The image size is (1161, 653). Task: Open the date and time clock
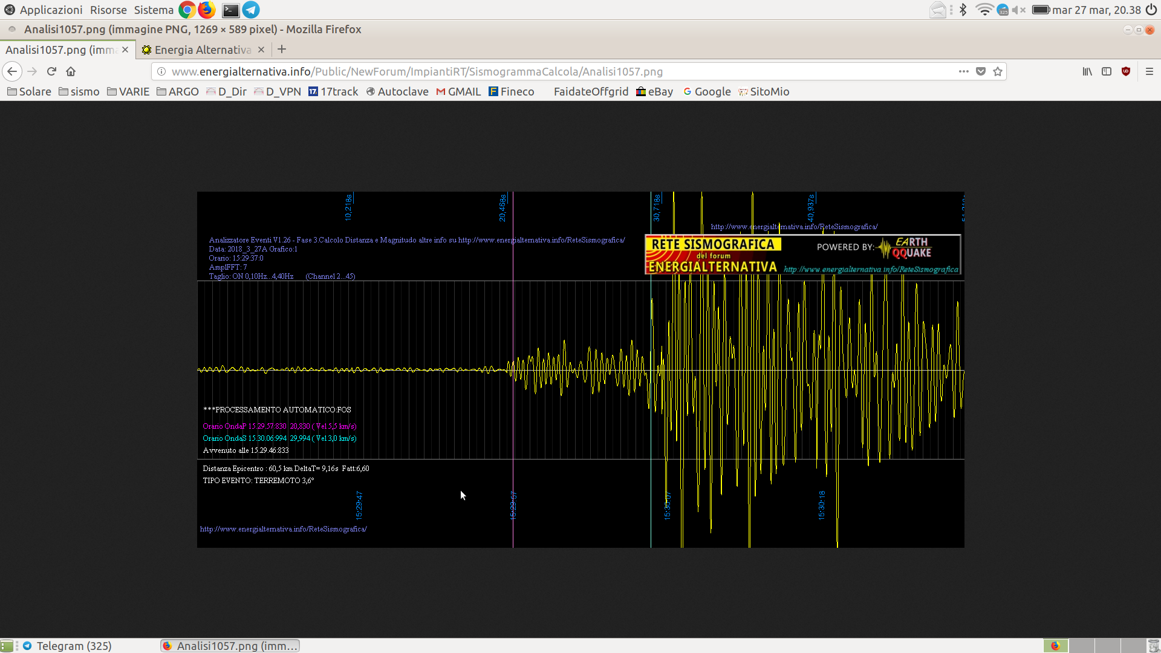(1096, 10)
